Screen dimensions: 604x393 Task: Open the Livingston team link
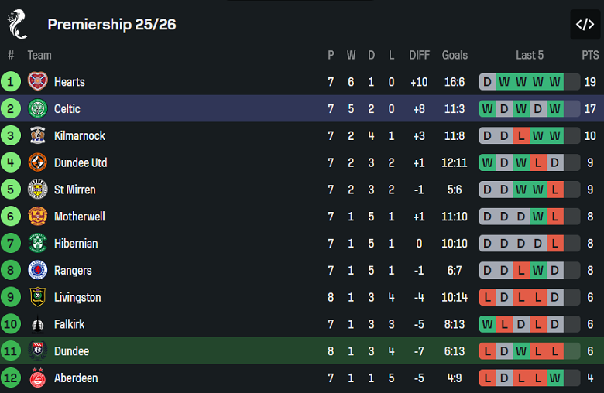click(x=77, y=297)
